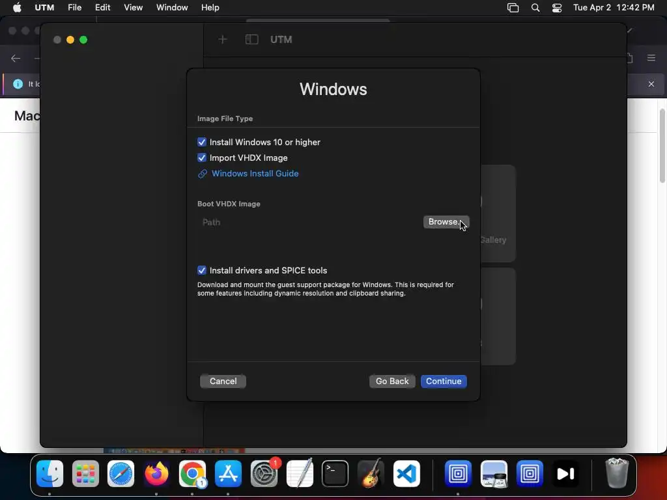
Task: Open System Settings from the Dock
Action: pyautogui.click(x=264, y=473)
